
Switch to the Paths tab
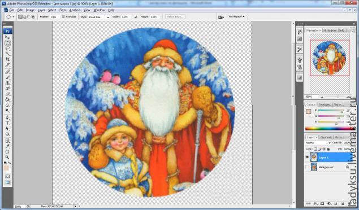click(339, 137)
